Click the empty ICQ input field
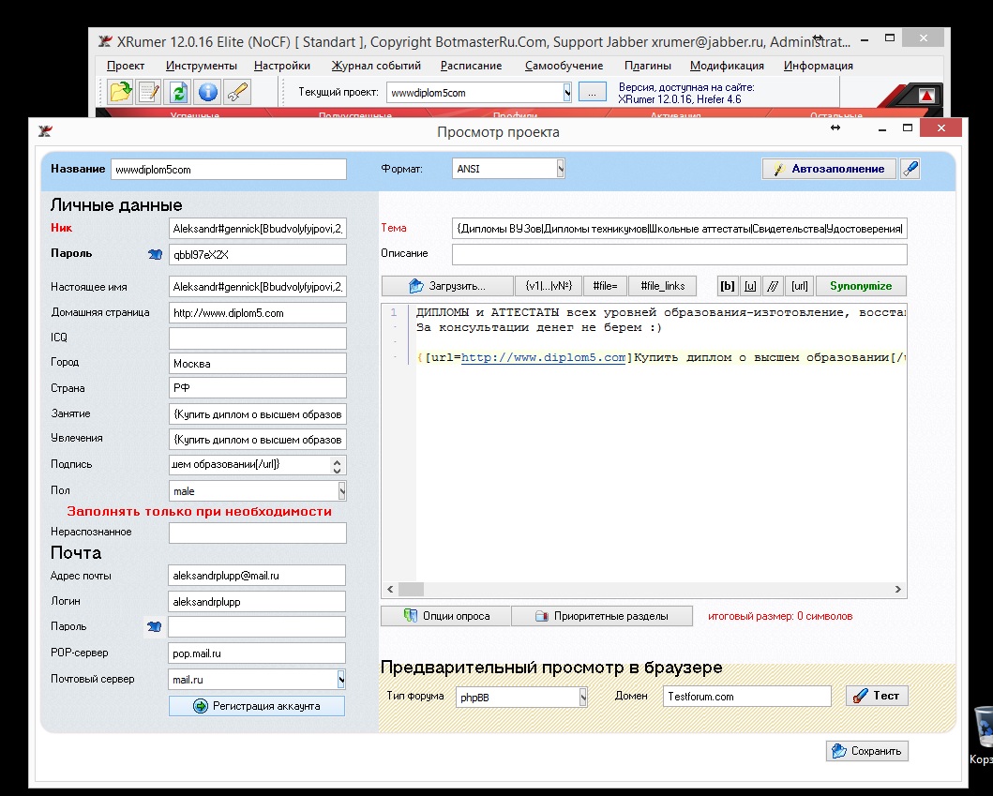 click(258, 338)
